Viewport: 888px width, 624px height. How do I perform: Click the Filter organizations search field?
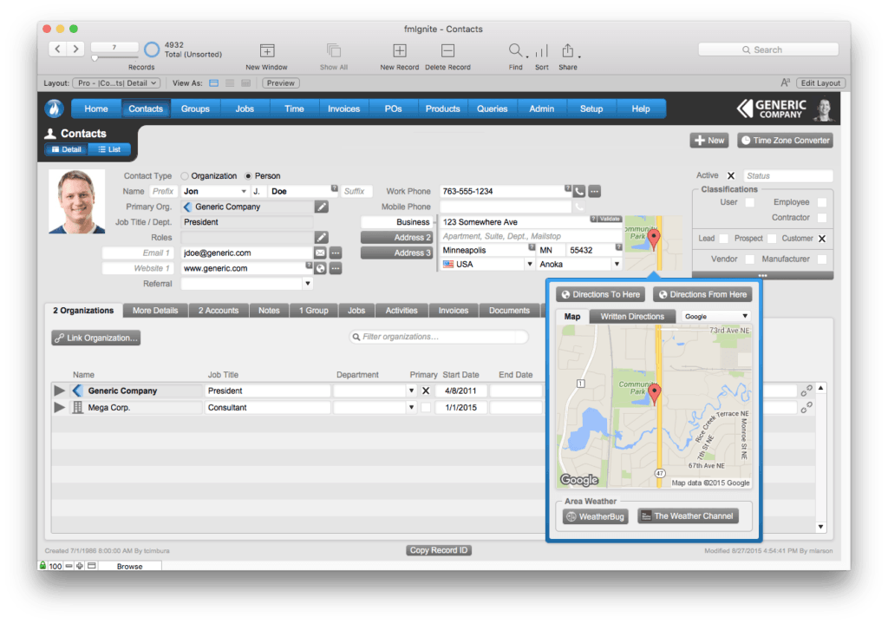pyautogui.click(x=438, y=337)
